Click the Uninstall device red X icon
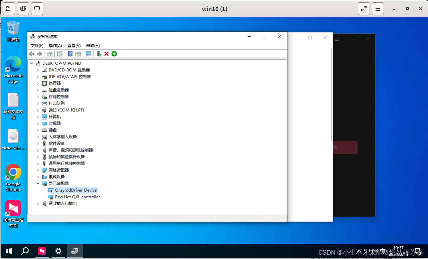428x259 pixels. pyautogui.click(x=106, y=54)
